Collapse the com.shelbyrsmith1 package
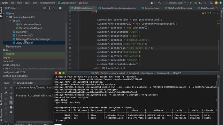Image resolution: width=223 pixels, height=125 pixels. [x=7, y=17]
